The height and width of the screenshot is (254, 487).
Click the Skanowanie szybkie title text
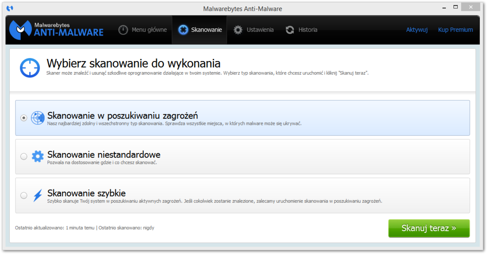tap(86, 193)
